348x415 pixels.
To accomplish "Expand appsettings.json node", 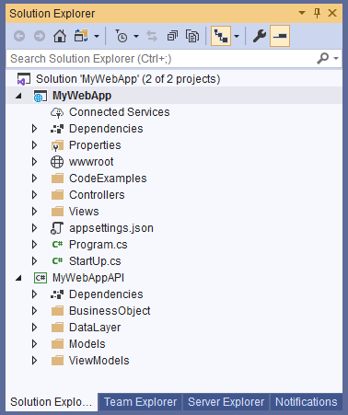I will tap(34, 228).
